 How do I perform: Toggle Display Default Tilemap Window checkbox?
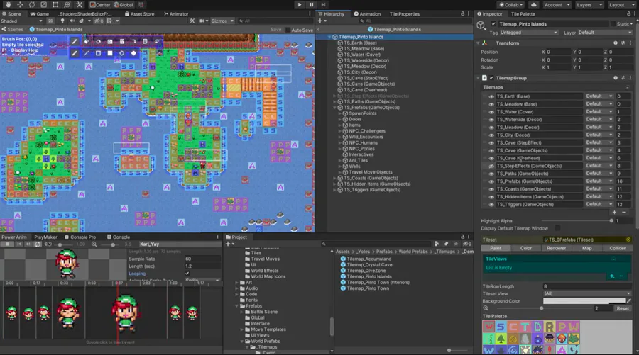(x=557, y=228)
